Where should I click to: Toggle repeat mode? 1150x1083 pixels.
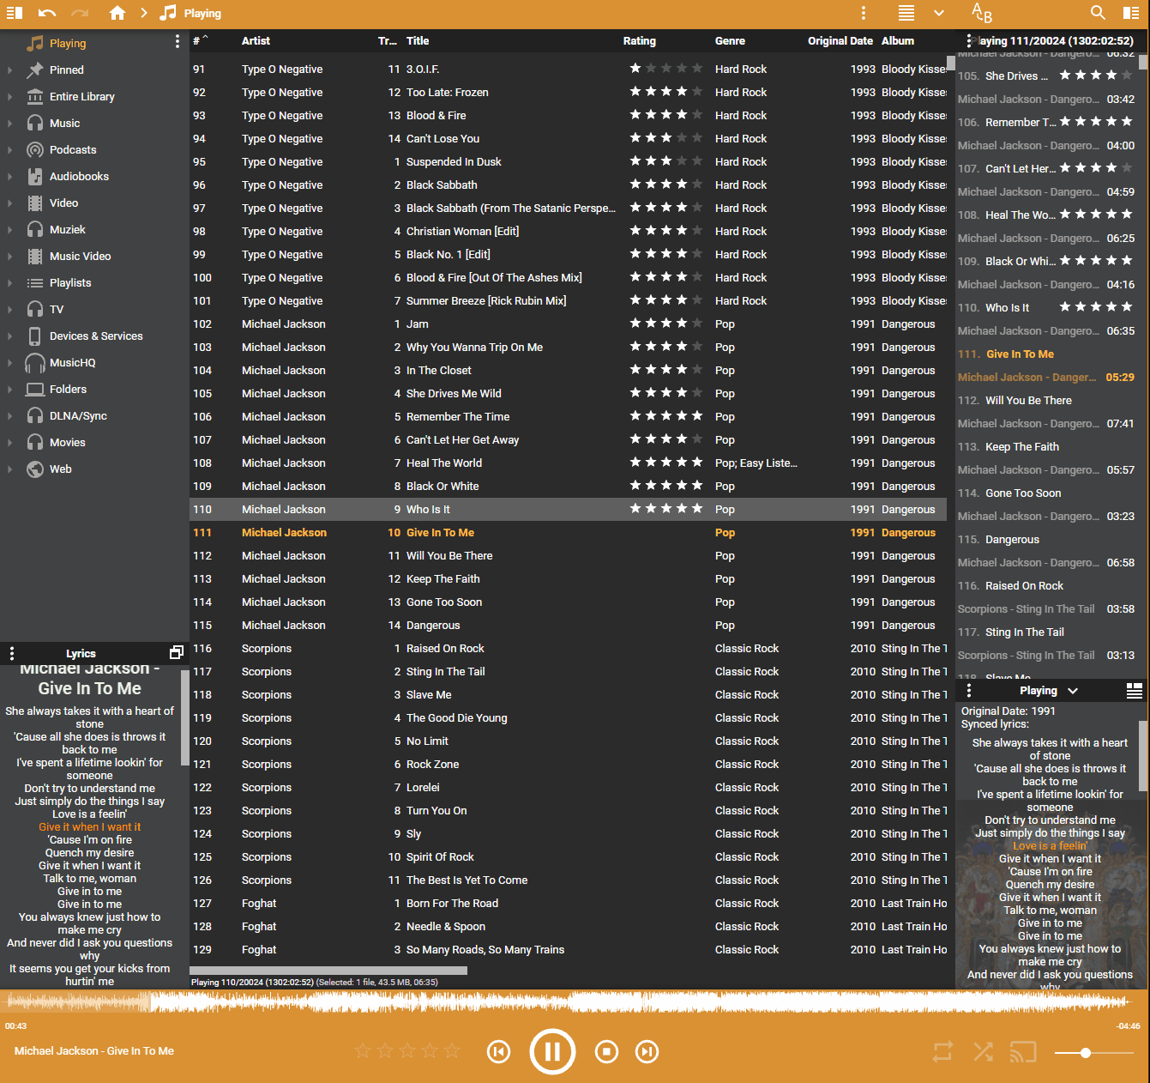pos(942,1052)
